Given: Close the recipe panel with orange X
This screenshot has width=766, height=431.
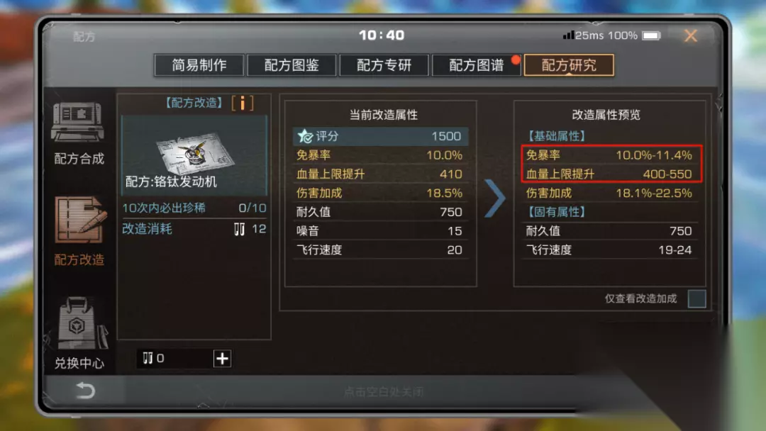Looking at the screenshot, I should [691, 35].
